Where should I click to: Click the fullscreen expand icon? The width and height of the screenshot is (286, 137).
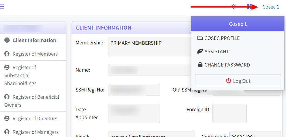(249, 7)
